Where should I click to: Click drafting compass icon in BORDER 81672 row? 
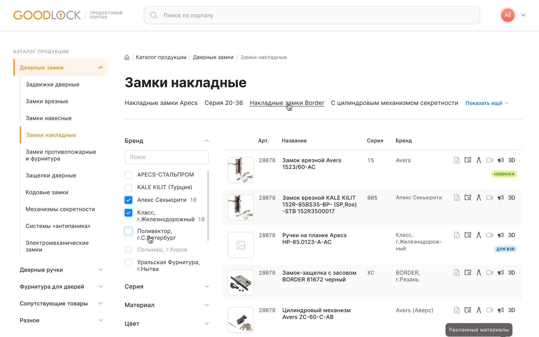tap(479, 273)
